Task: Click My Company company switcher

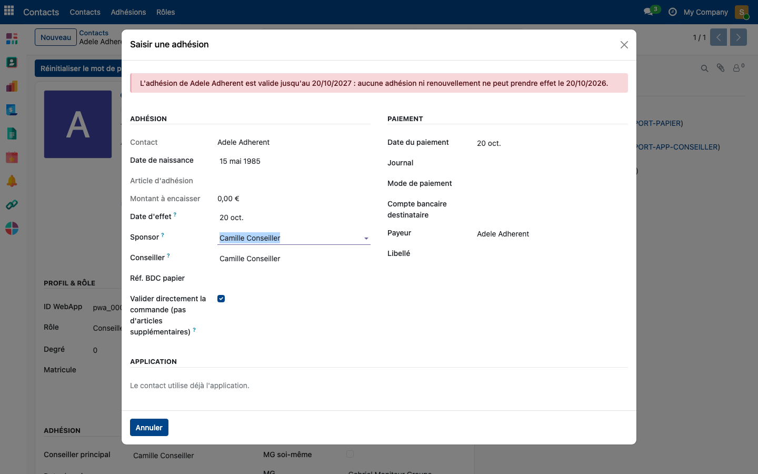Action: coord(705,12)
